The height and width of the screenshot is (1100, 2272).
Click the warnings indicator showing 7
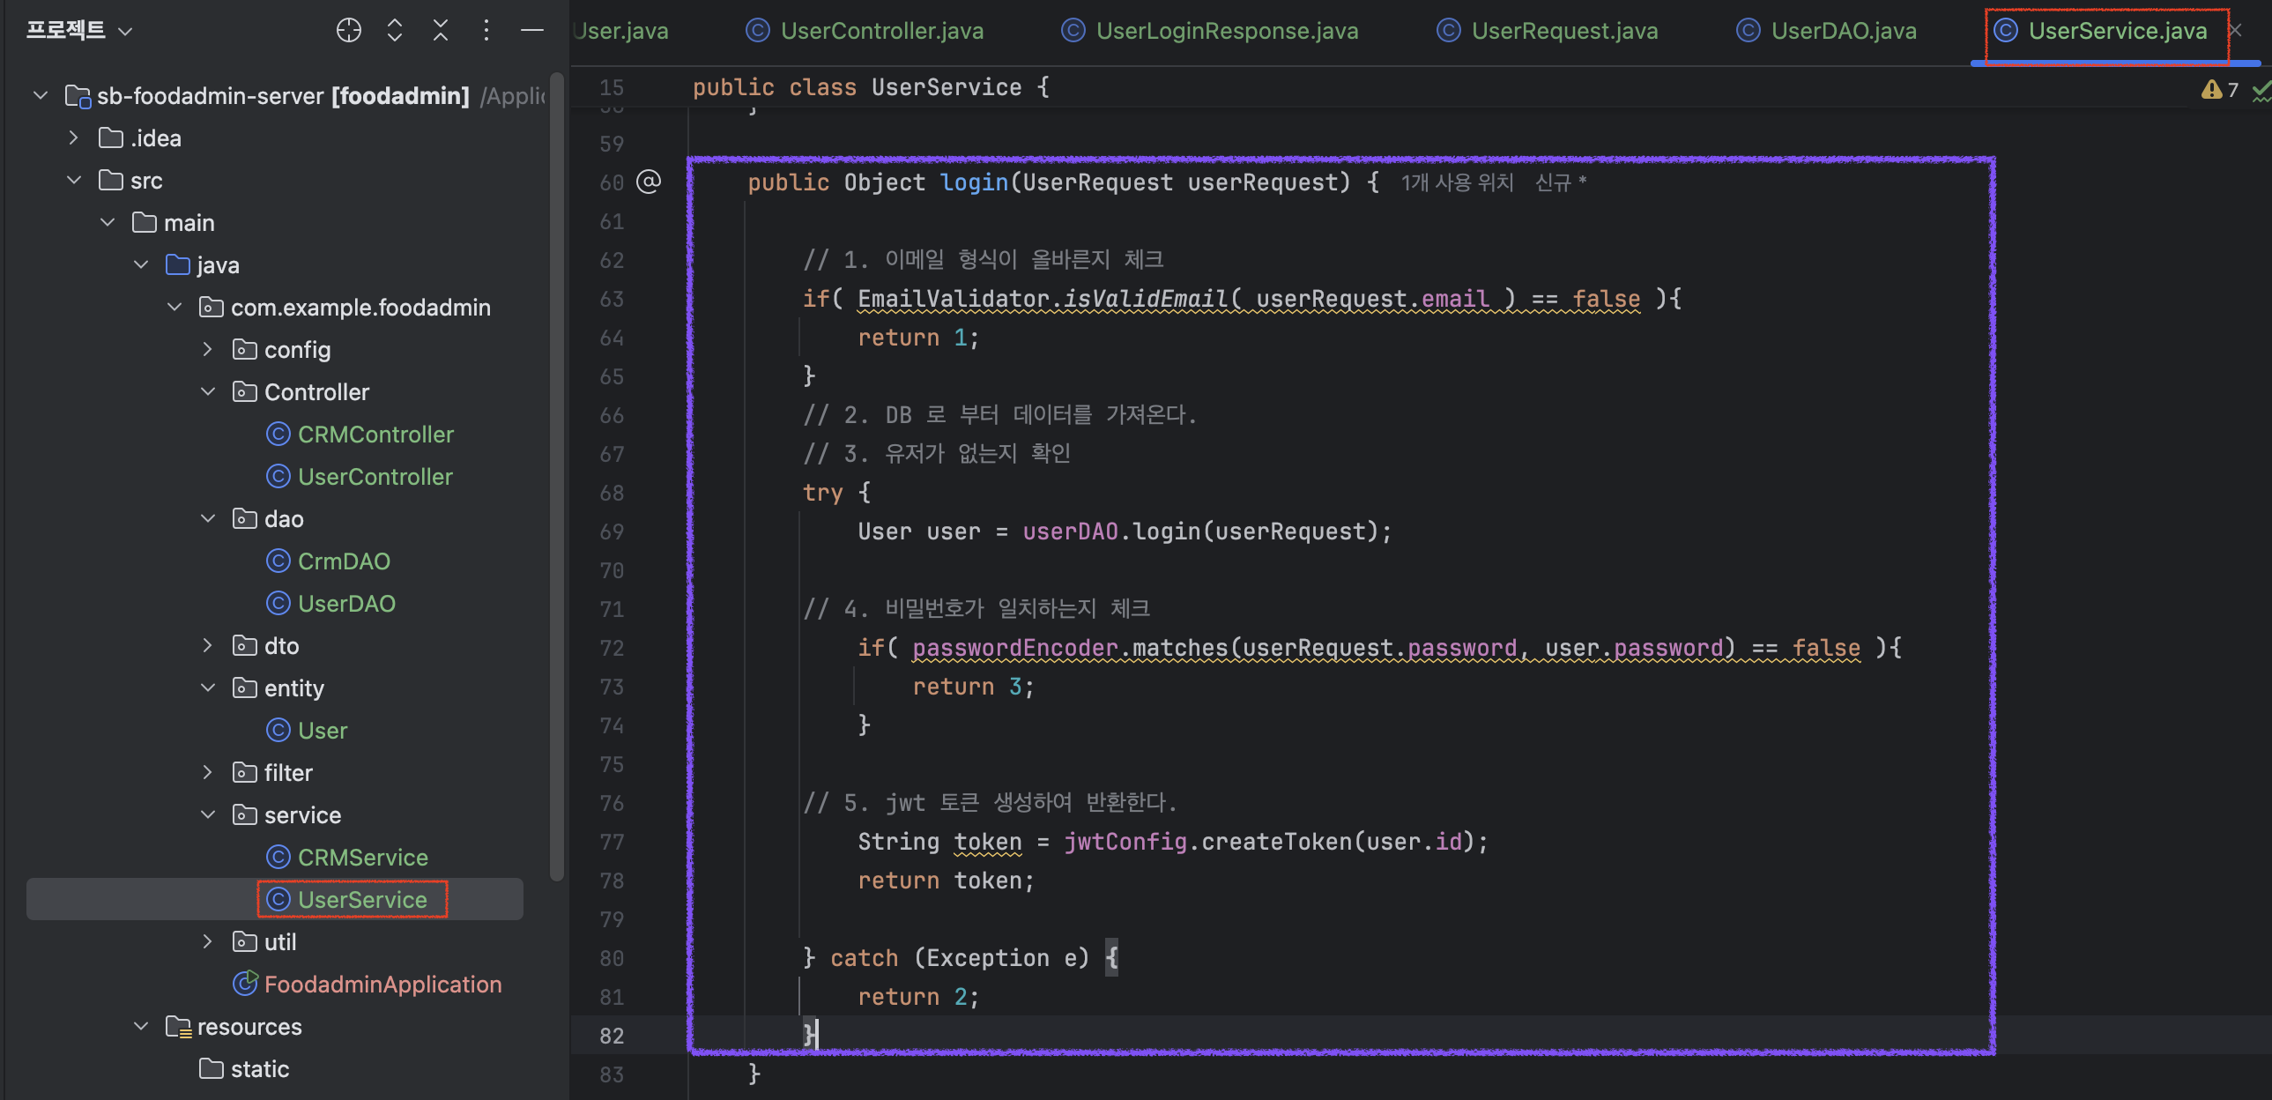tap(2219, 89)
